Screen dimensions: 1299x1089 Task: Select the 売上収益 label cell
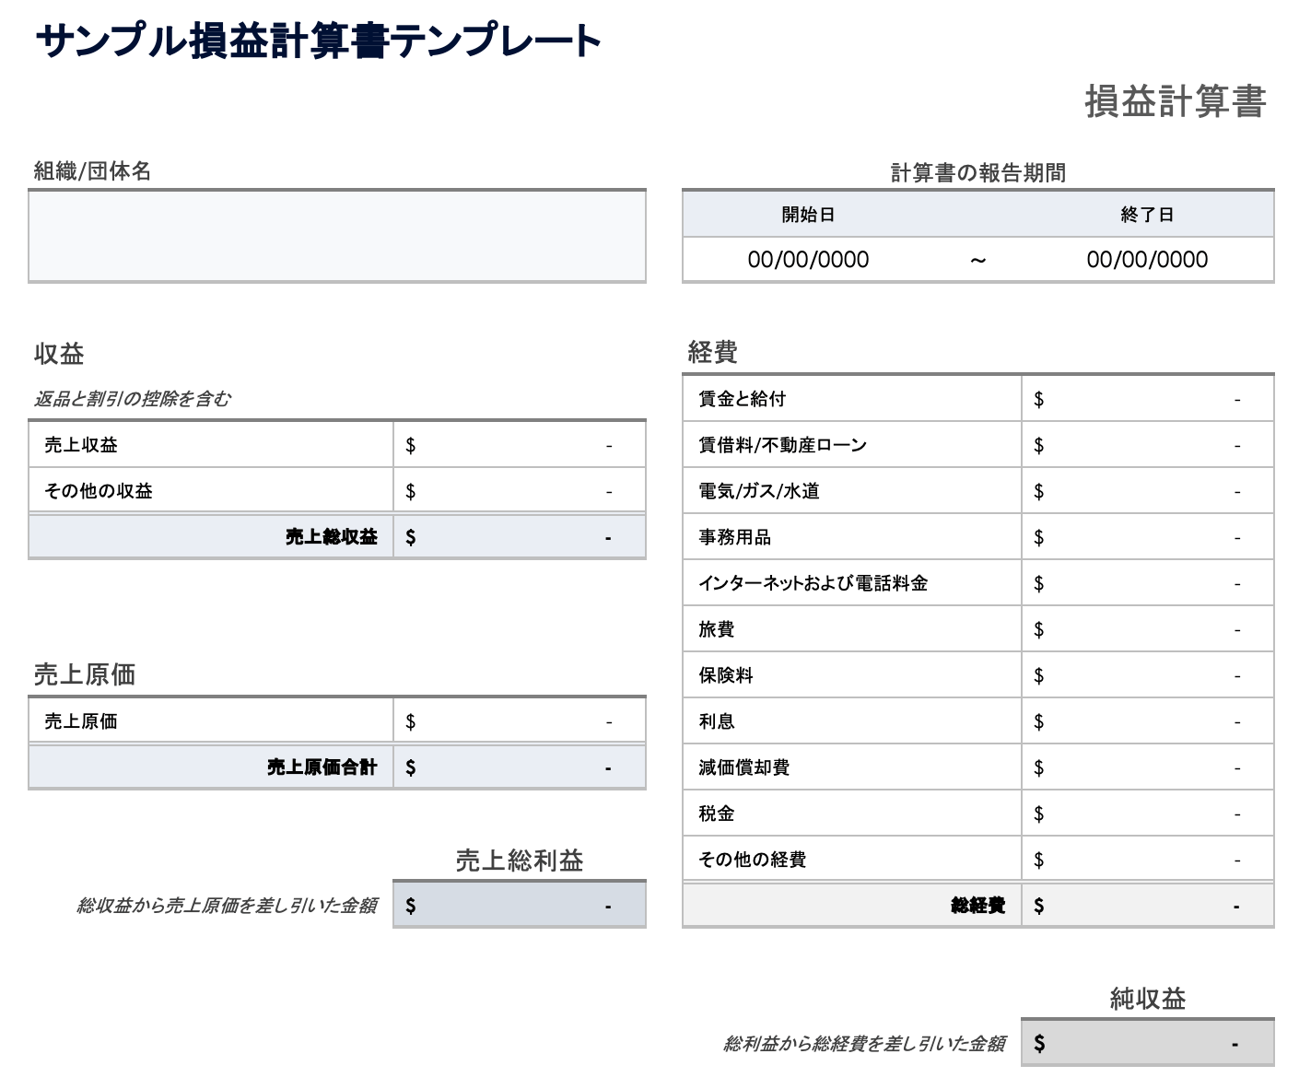pos(211,445)
